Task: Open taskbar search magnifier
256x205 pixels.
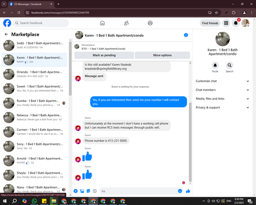Action: pos(14,201)
